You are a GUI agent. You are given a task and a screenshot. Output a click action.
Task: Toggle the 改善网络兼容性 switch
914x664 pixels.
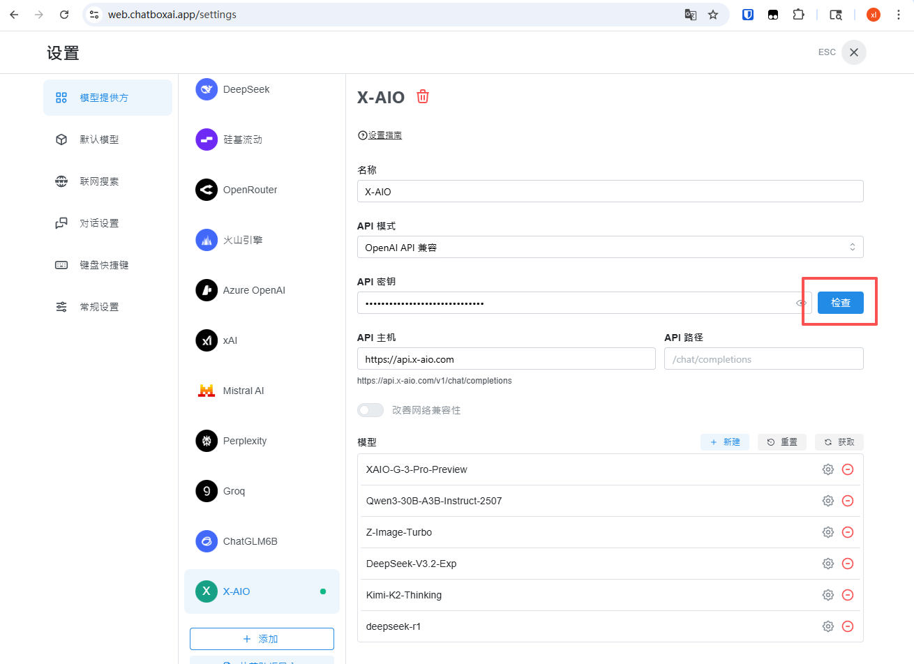(x=370, y=410)
